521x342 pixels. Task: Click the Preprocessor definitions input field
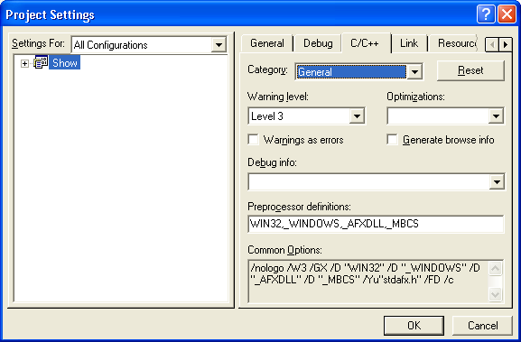[376, 224]
